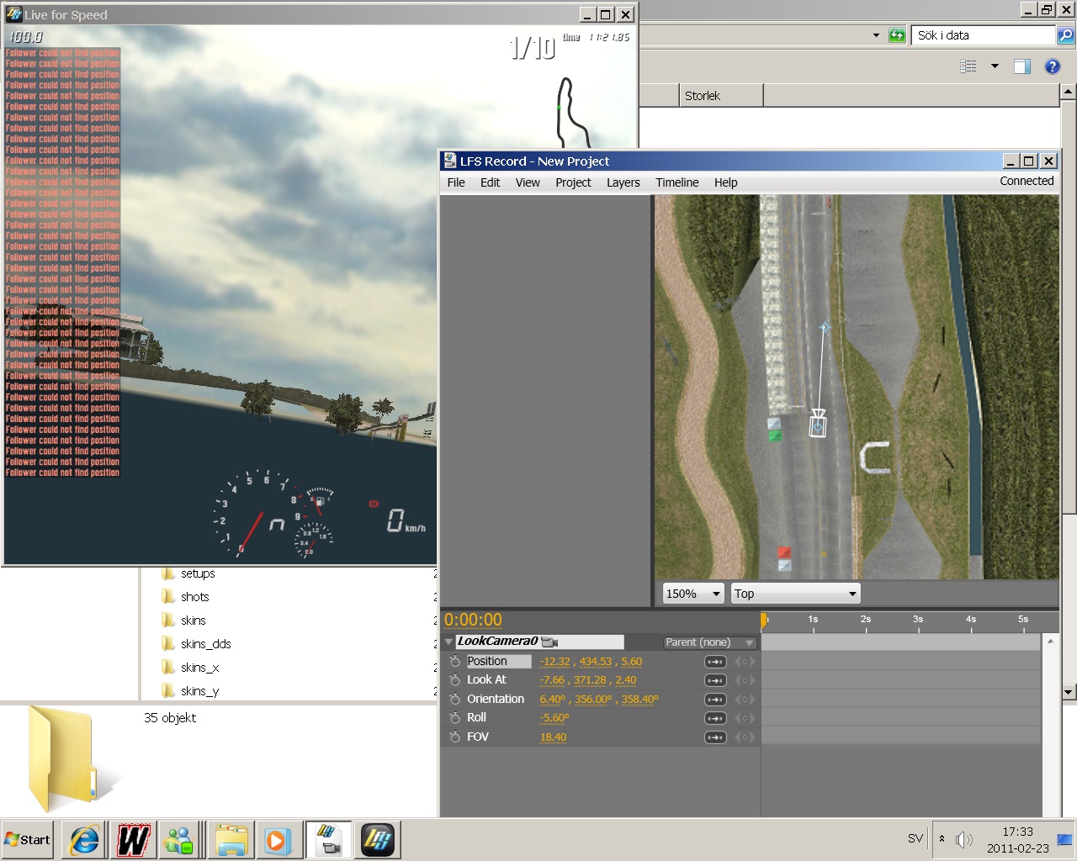The image size is (1077, 861).
Task: Edit the FOV value 18.40
Action: 553,737
